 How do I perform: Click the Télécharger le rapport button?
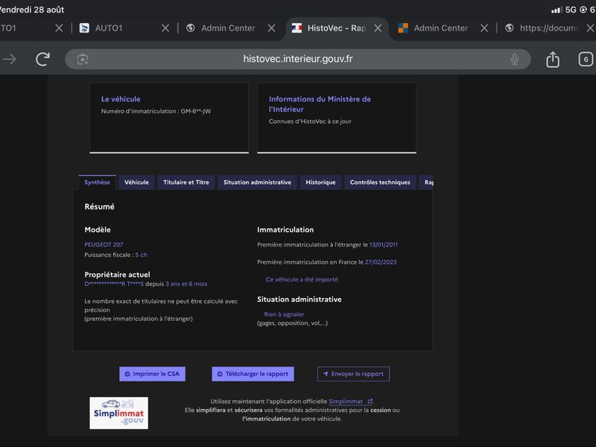tap(253, 374)
